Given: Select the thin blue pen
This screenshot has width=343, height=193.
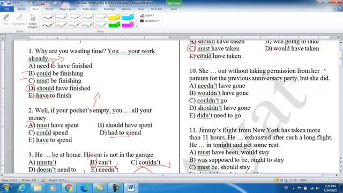Looking at the screenshot, I should (x=74, y=17).
